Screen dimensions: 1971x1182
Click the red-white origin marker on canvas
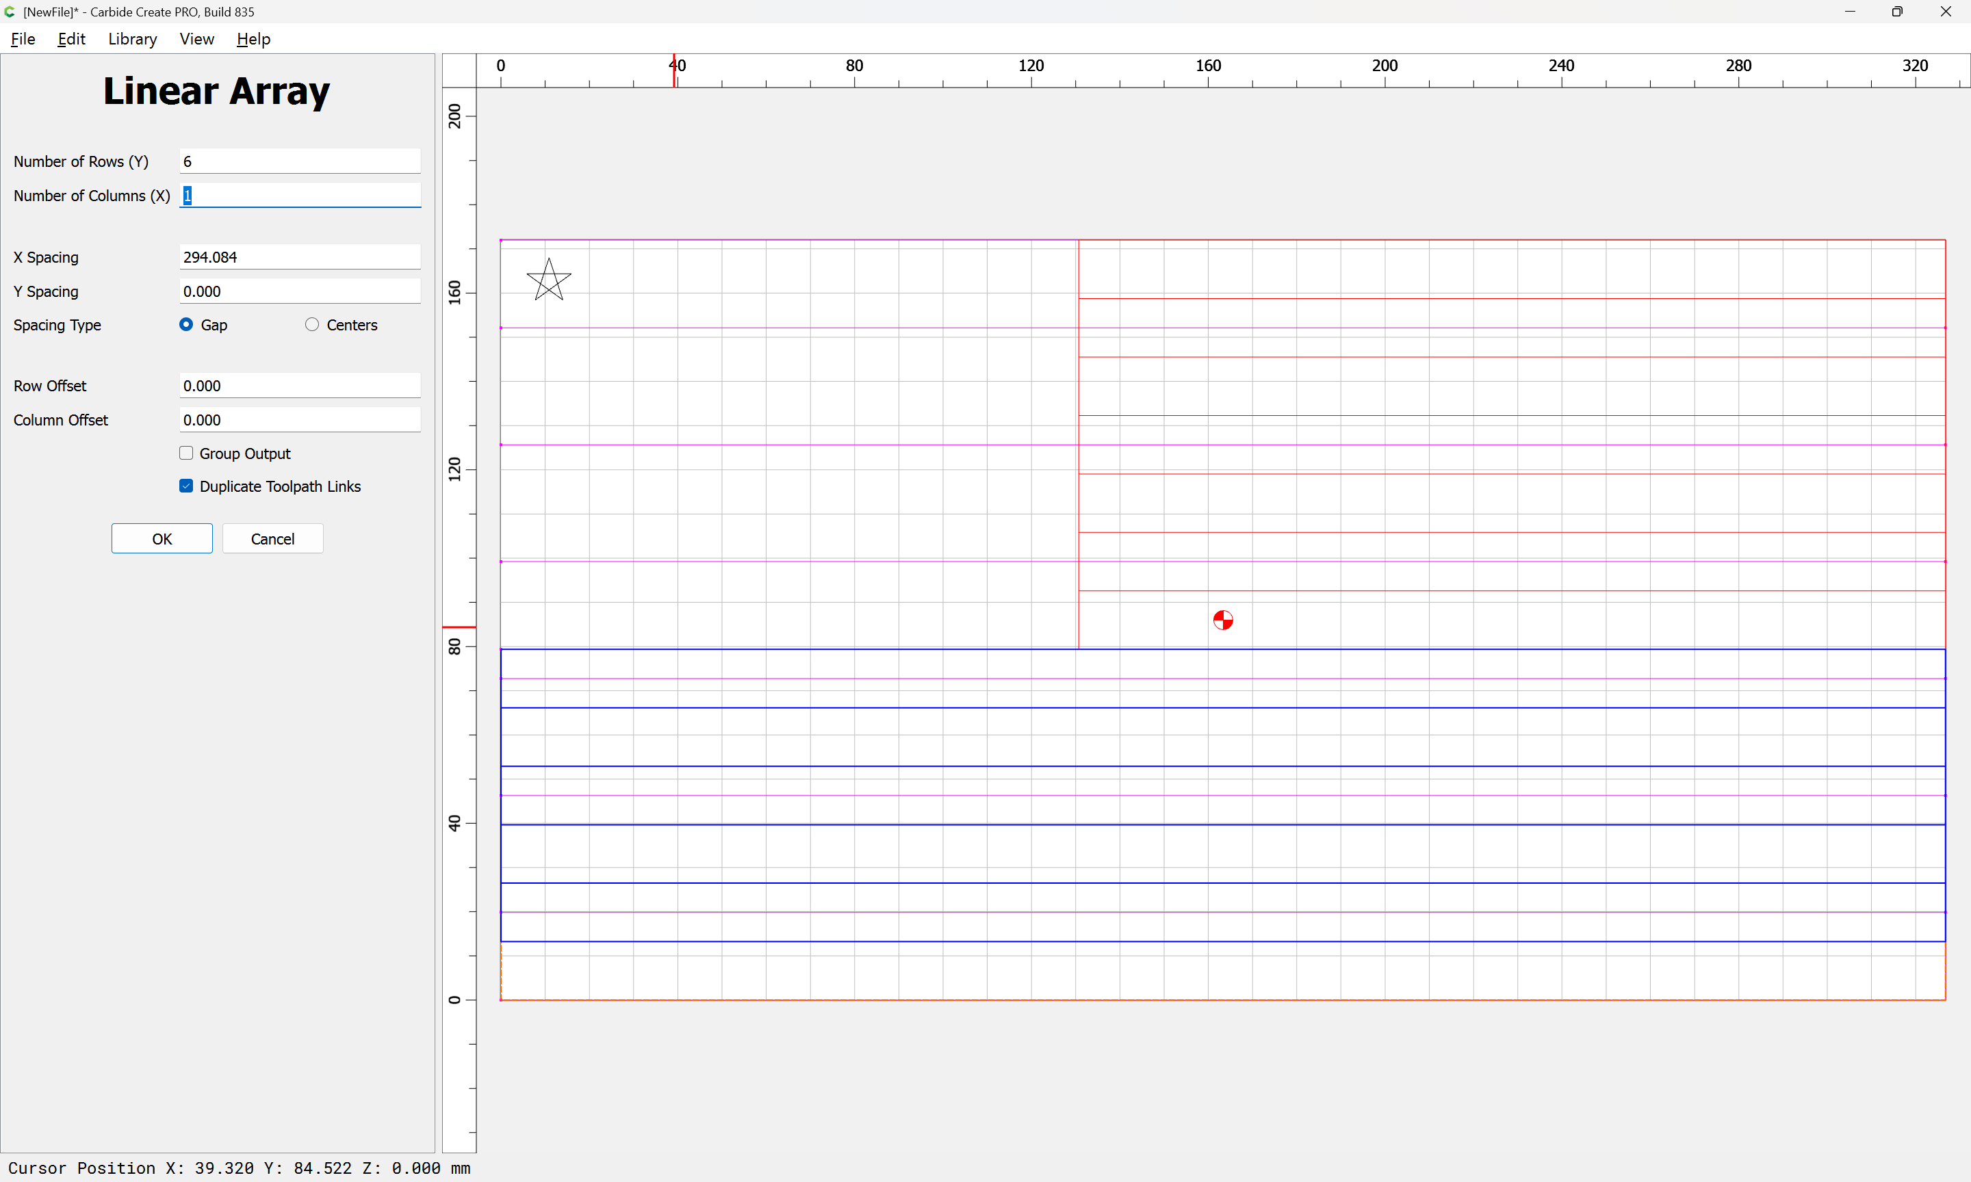pos(1223,620)
